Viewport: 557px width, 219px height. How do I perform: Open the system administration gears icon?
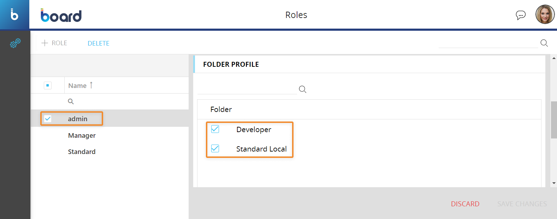(x=15, y=43)
